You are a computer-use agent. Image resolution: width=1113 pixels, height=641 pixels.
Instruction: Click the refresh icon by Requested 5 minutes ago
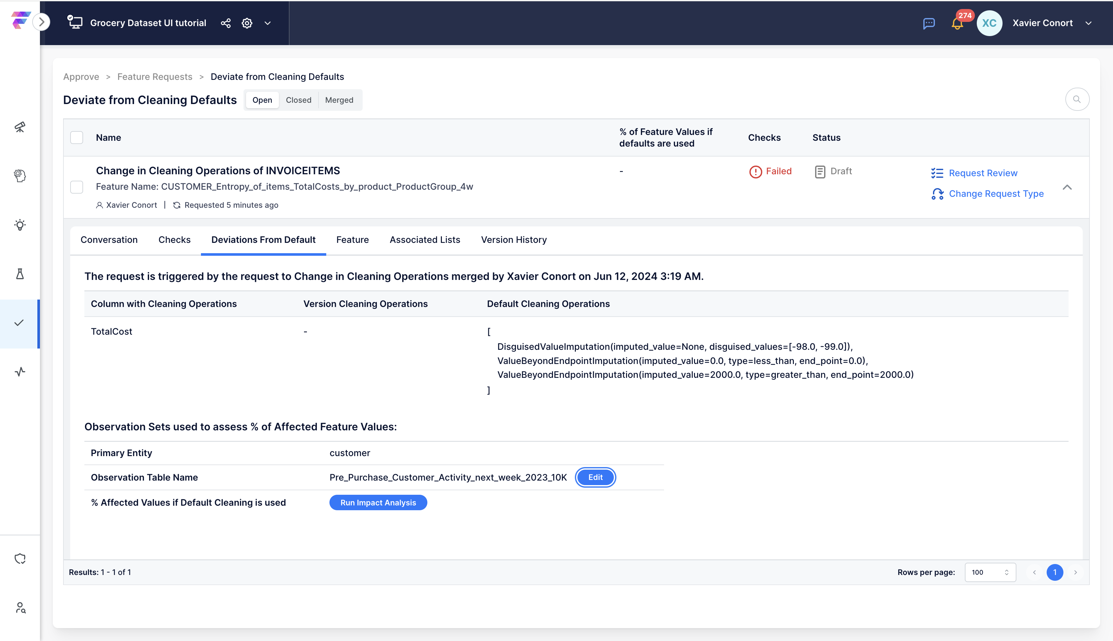point(176,205)
